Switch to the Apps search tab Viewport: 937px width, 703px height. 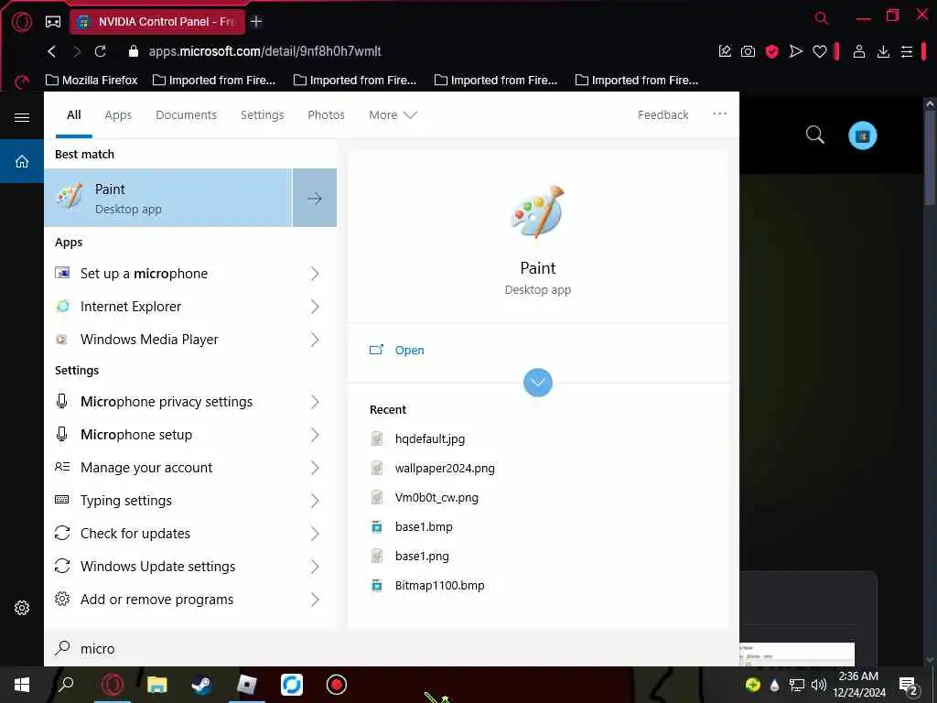[118, 114]
